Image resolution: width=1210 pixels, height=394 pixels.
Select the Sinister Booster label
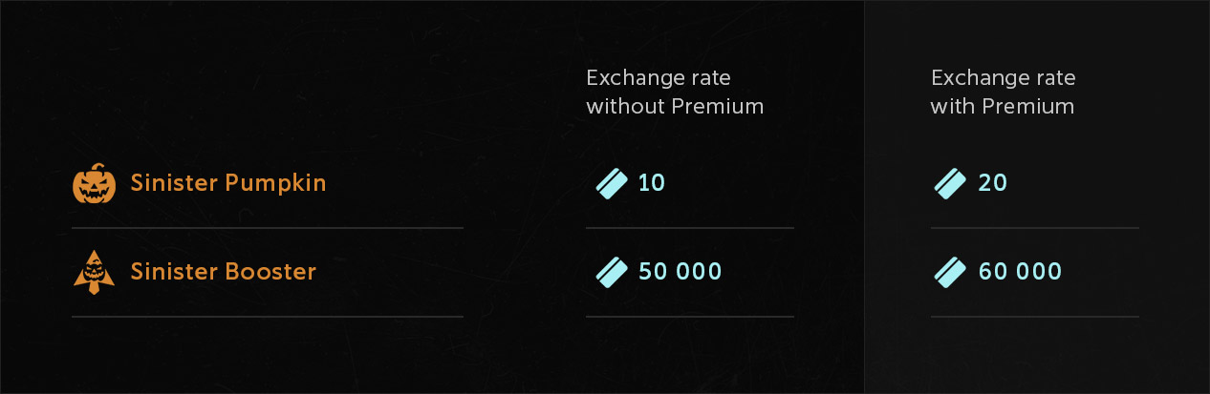(x=224, y=272)
